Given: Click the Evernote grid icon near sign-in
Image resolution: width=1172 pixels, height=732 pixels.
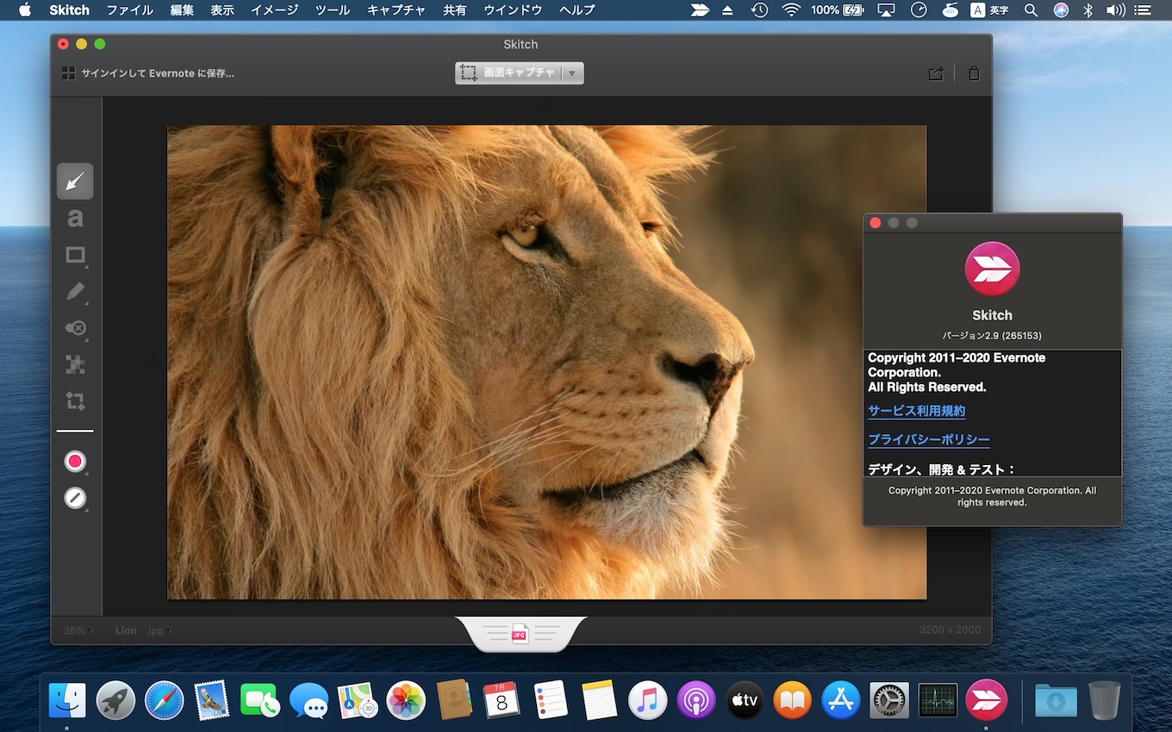Looking at the screenshot, I should point(68,73).
